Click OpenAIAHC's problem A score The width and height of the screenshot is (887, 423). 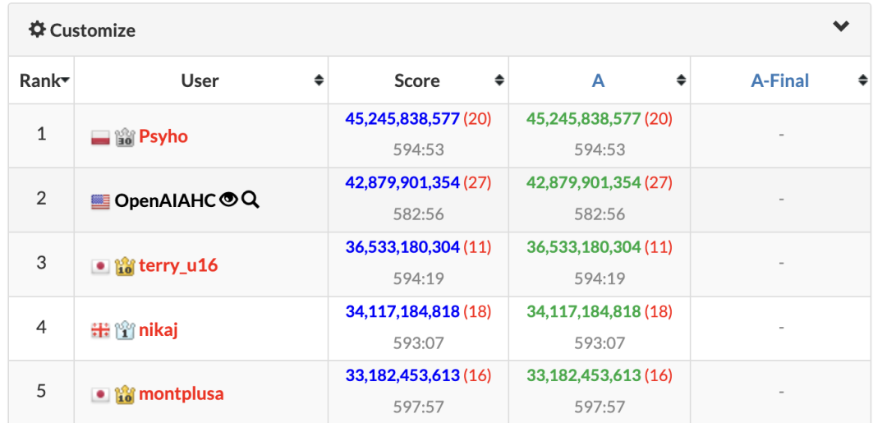583,182
